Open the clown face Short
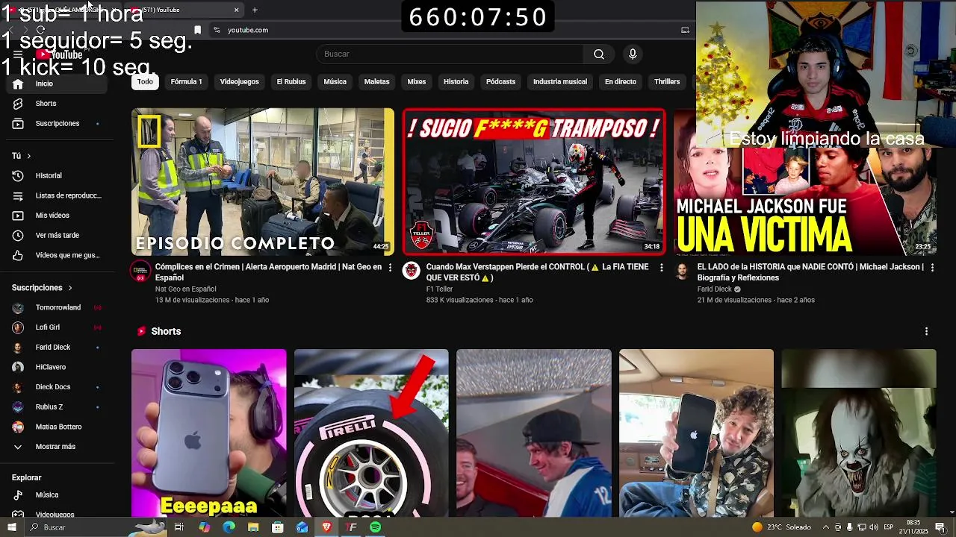956x537 pixels. tap(859, 433)
